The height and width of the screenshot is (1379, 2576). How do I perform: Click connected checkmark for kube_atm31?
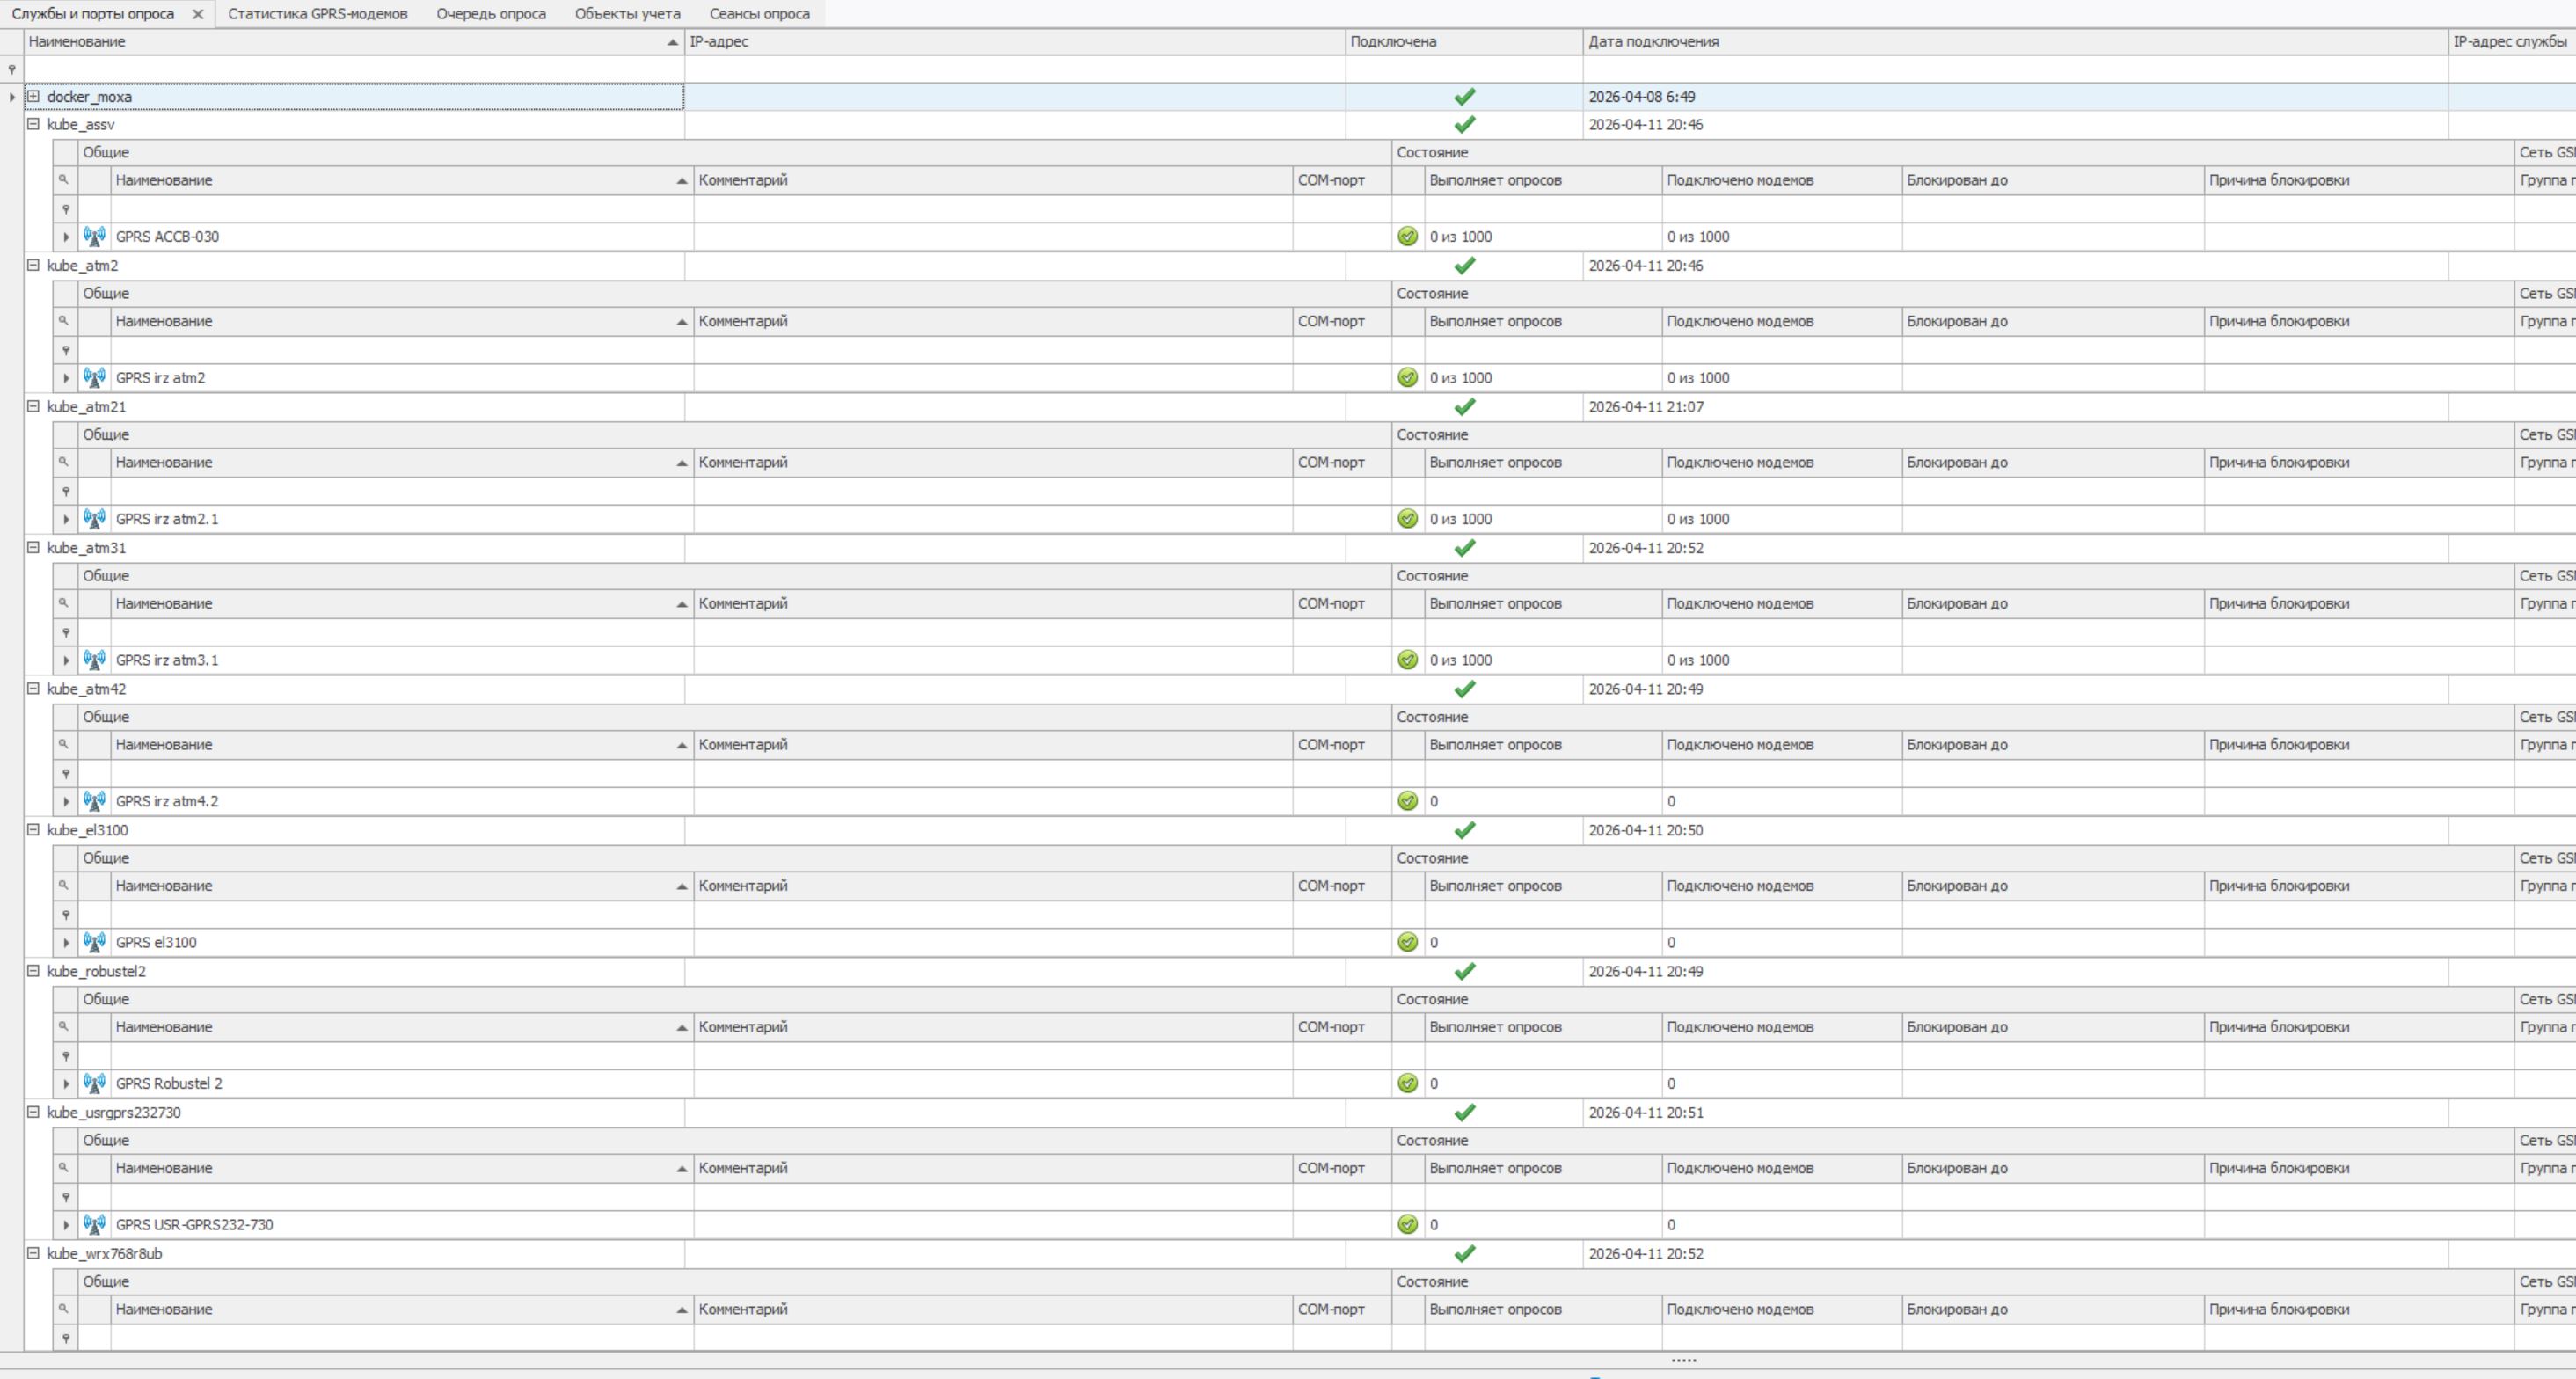coord(1464,548)
